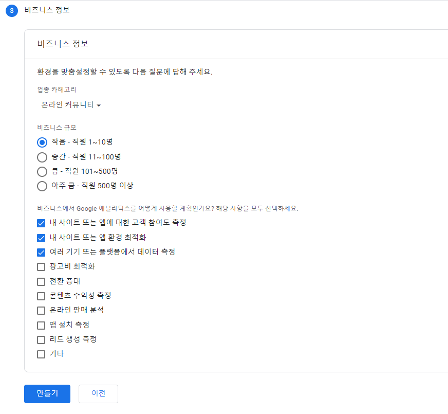Choose 아주 큼 - 직원 500명 이상 business size

[42, 186]
